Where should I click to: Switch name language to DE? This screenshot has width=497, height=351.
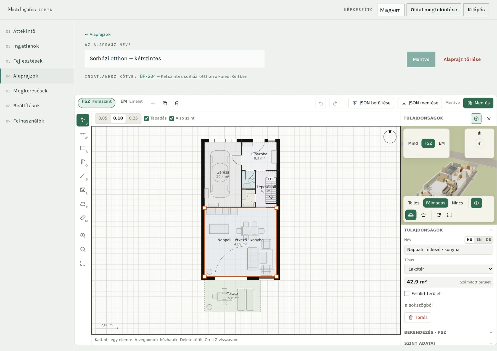coord(488,240)
